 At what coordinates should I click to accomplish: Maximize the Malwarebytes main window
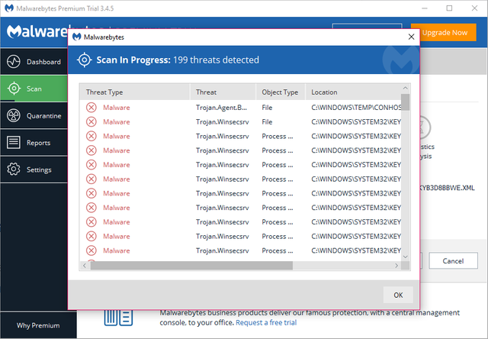click(x=449, y=8)
